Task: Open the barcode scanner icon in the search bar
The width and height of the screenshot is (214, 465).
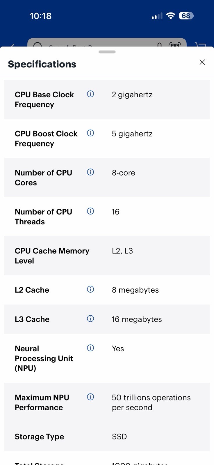Action: (x=175, y=44)
